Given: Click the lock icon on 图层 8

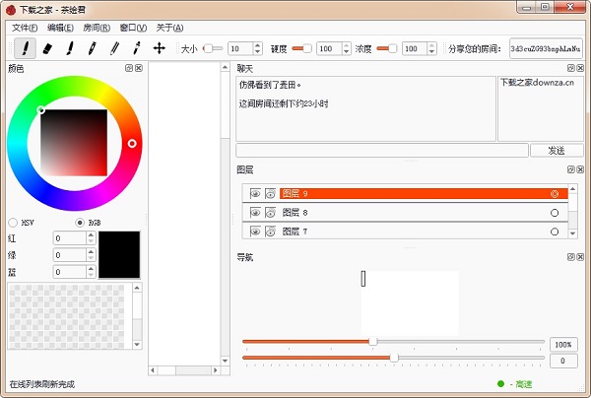Looking at the screenshot, I should click(x=270, y=213).
